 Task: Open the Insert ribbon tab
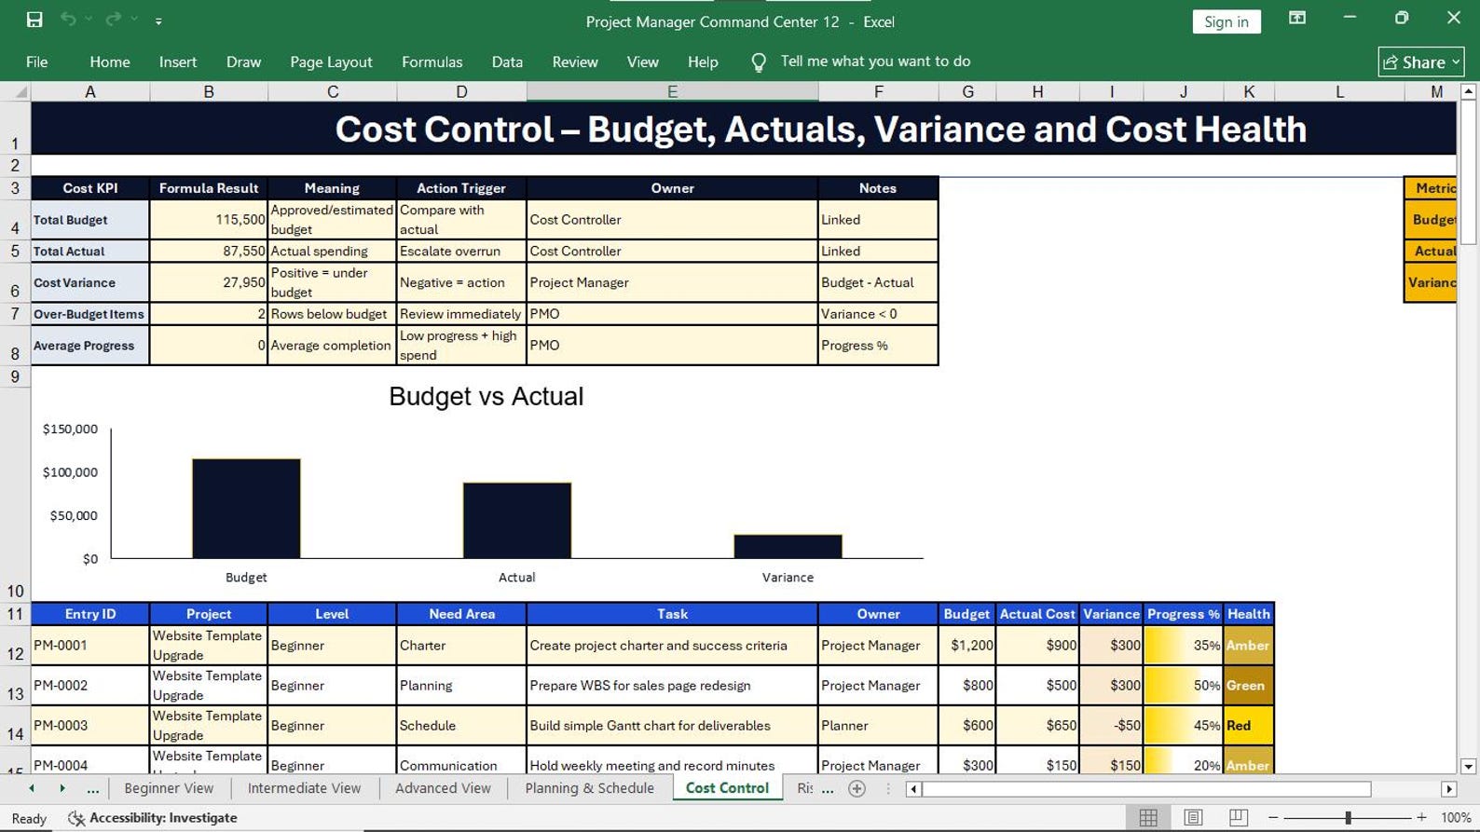[178, 61]
